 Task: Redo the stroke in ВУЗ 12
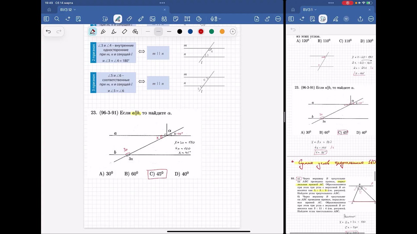click(59, 32)
